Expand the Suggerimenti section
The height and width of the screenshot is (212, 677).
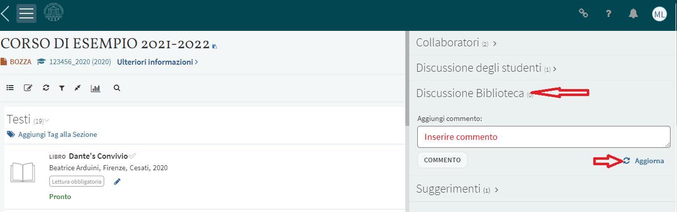tap(457, 189)
